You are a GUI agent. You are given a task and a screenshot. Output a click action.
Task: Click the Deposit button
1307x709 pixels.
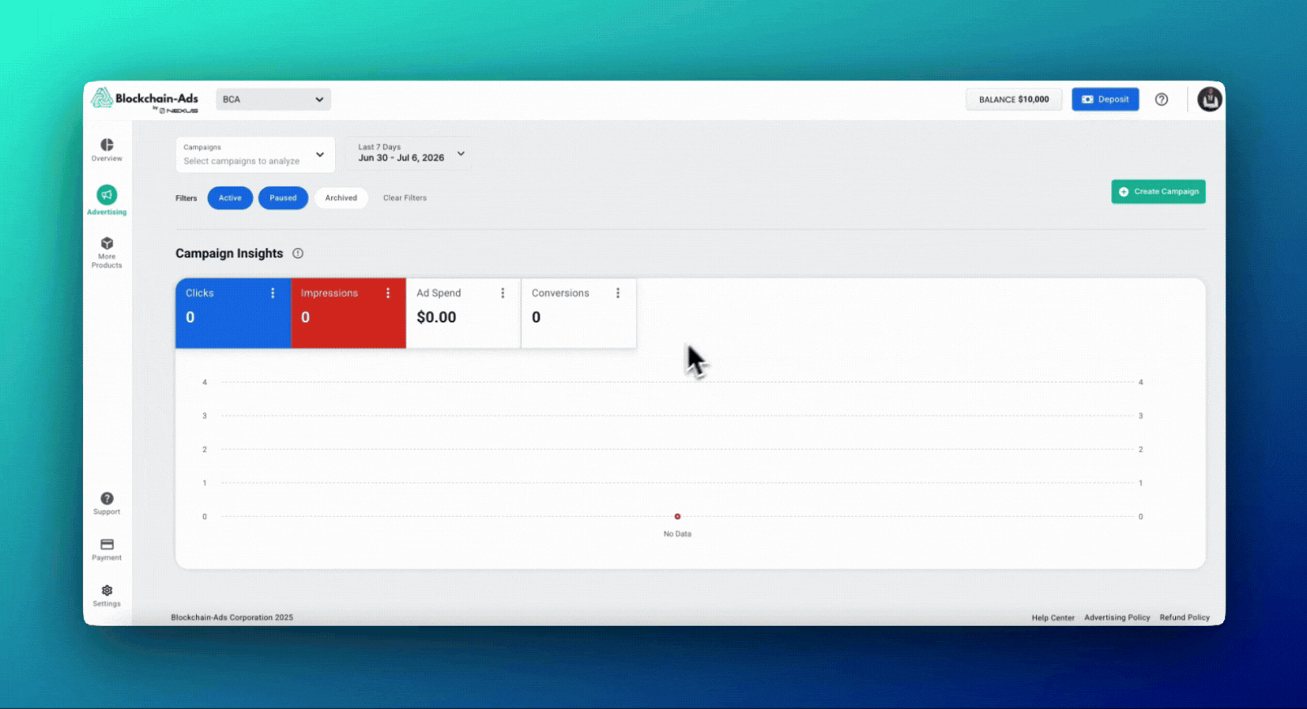click(x=1105, y=99)
